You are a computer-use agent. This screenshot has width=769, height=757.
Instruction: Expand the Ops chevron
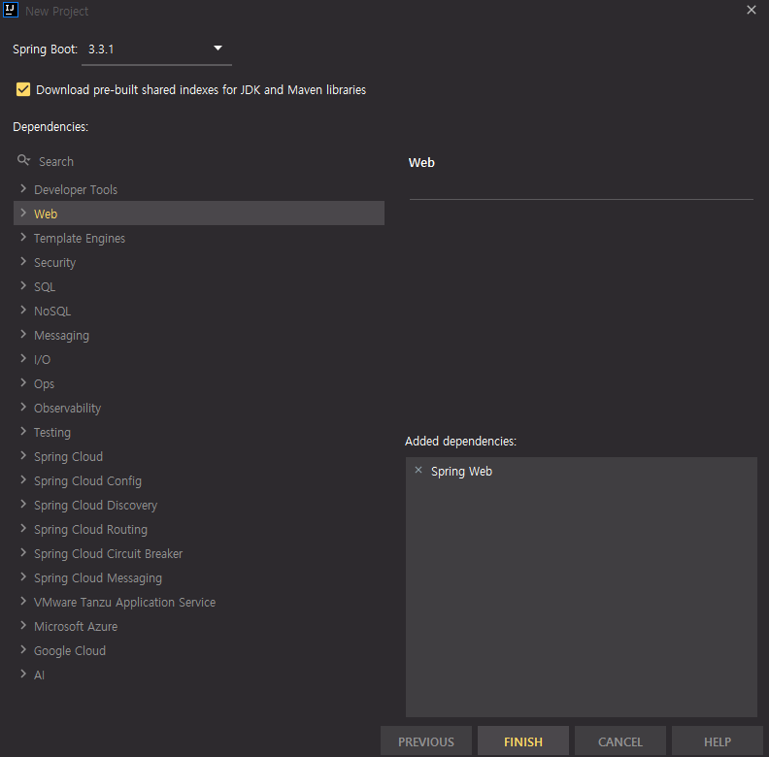[x=23, y=383]
